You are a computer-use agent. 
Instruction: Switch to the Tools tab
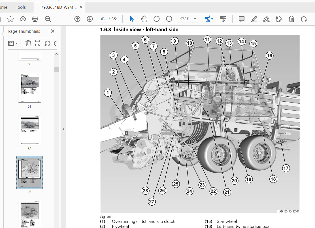point(21,7)
